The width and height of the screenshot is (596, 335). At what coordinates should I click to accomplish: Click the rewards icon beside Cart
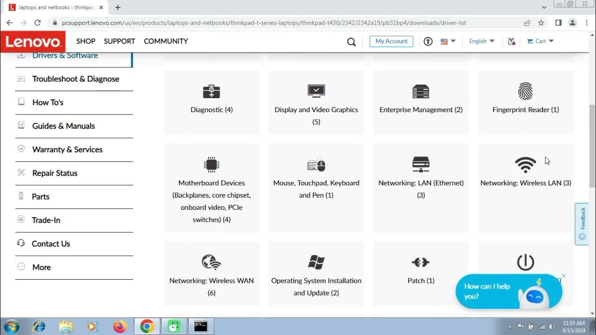[x=512, y=41]
